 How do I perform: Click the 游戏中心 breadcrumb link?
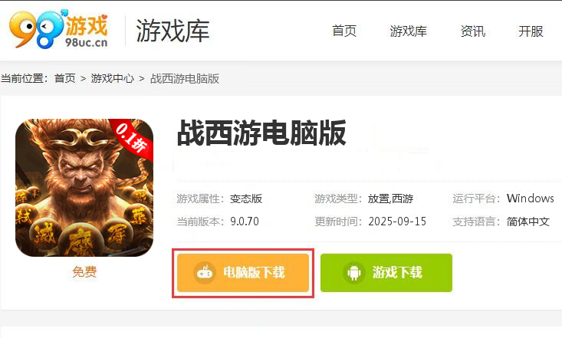click(x=113, y=78)
